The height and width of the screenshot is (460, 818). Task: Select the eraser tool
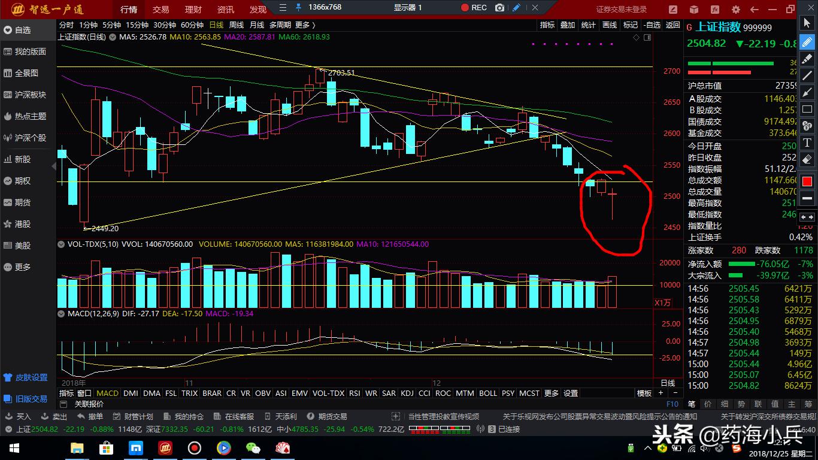pos(807,159)
